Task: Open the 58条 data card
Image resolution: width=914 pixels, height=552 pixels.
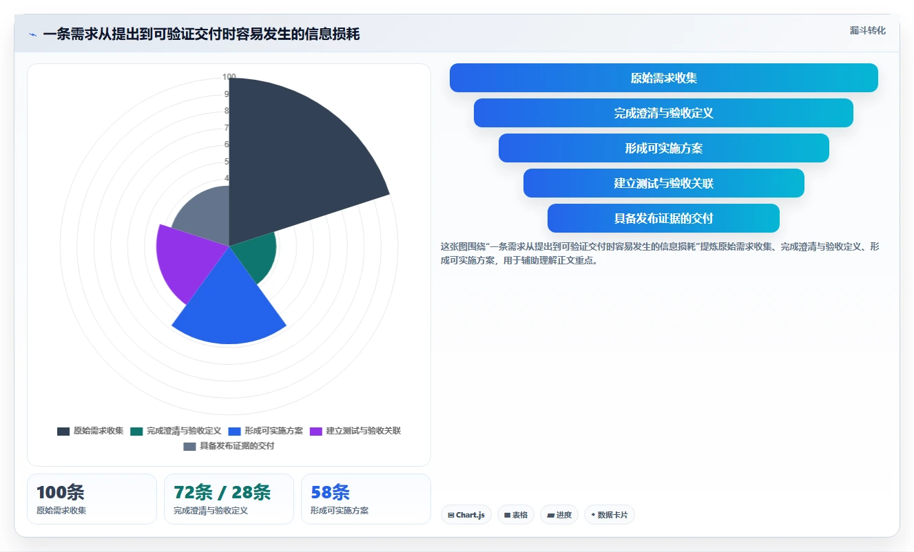Action: [x=366, y=499]
